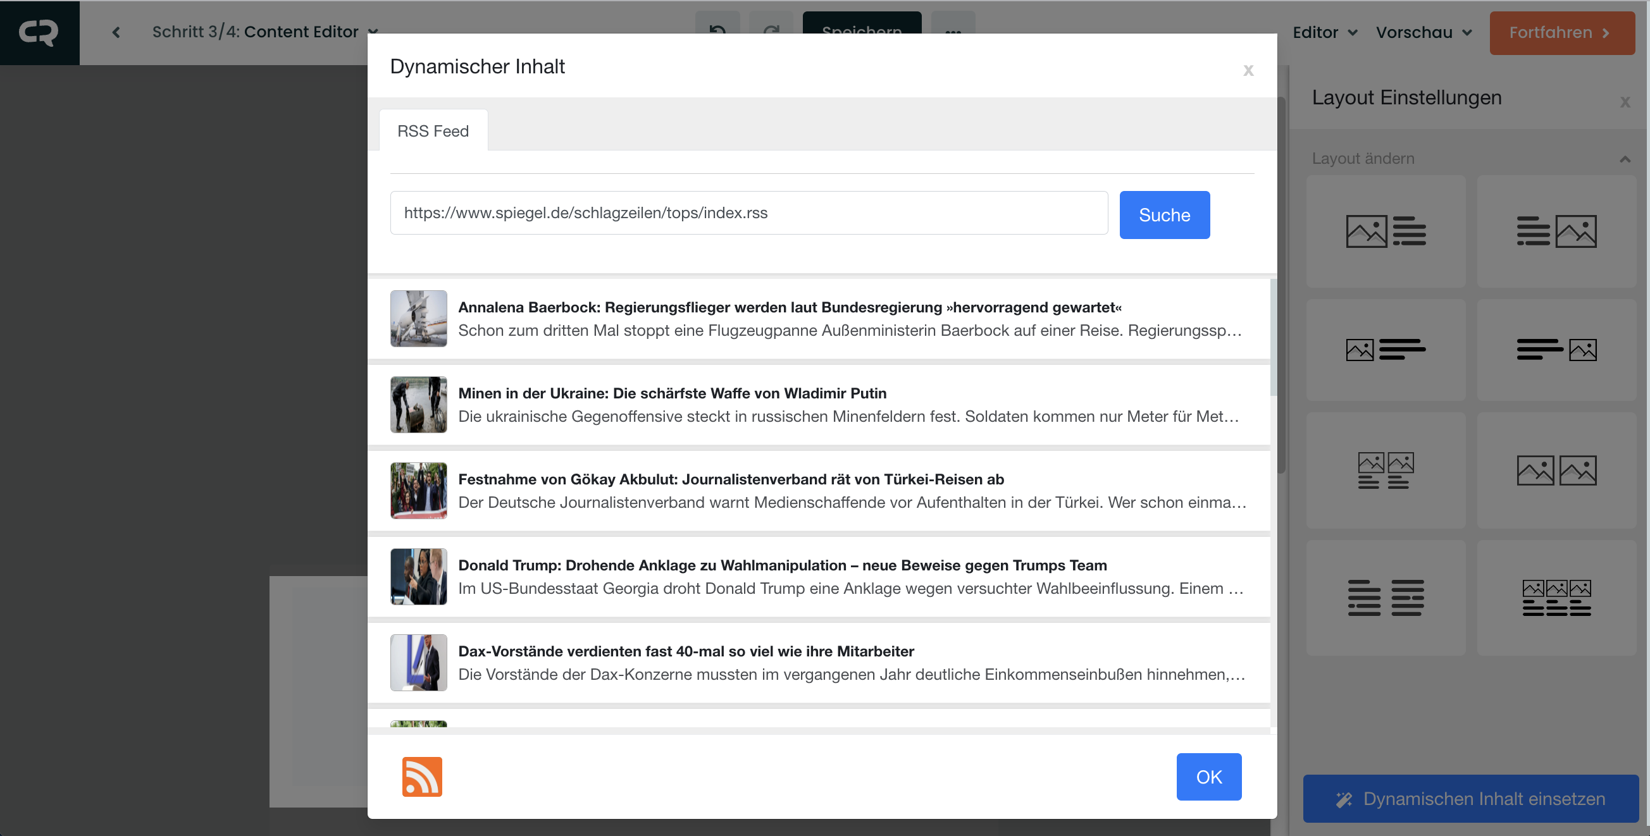Choose the text left, large image right layout
The height and width of the screenshot is (836, 1650).
[x=1556, y=231]
